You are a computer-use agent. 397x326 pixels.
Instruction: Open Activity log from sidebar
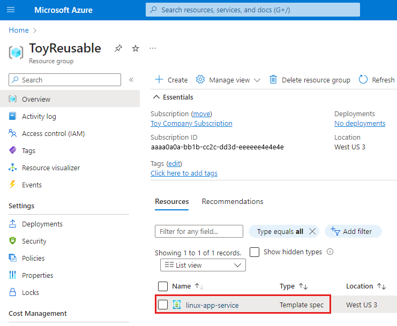coord(39,116)
